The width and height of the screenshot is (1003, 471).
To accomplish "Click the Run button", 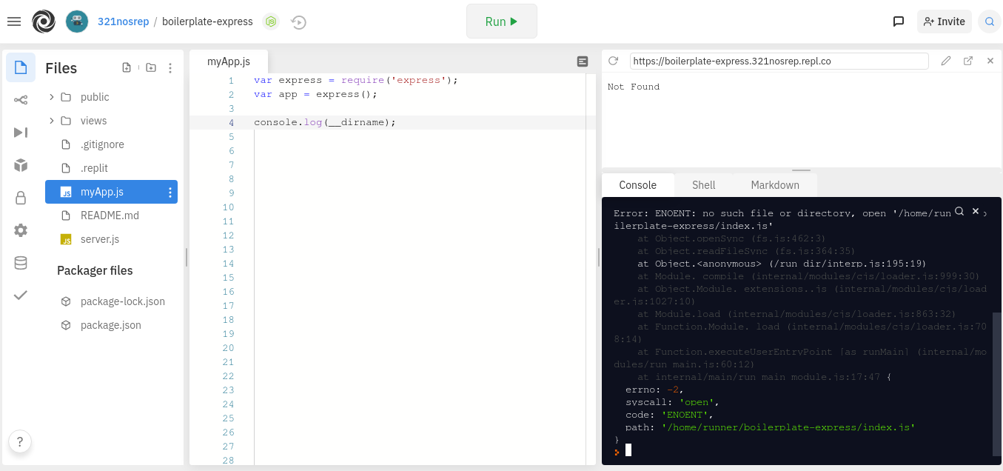I will tap(501, 21).
